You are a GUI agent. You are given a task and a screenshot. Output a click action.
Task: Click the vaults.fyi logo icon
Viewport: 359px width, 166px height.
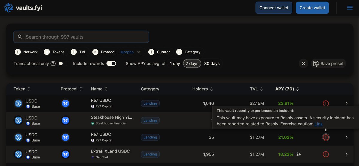pos(9,8)
